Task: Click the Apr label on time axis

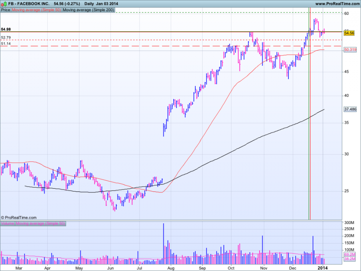Action: [x=47, y=268]
